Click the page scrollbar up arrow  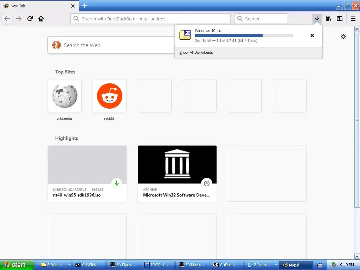357,29
